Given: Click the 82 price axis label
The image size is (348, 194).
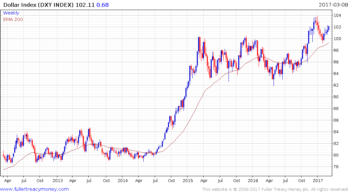Looking at the screenshot, I should click(x=336, y=144).
